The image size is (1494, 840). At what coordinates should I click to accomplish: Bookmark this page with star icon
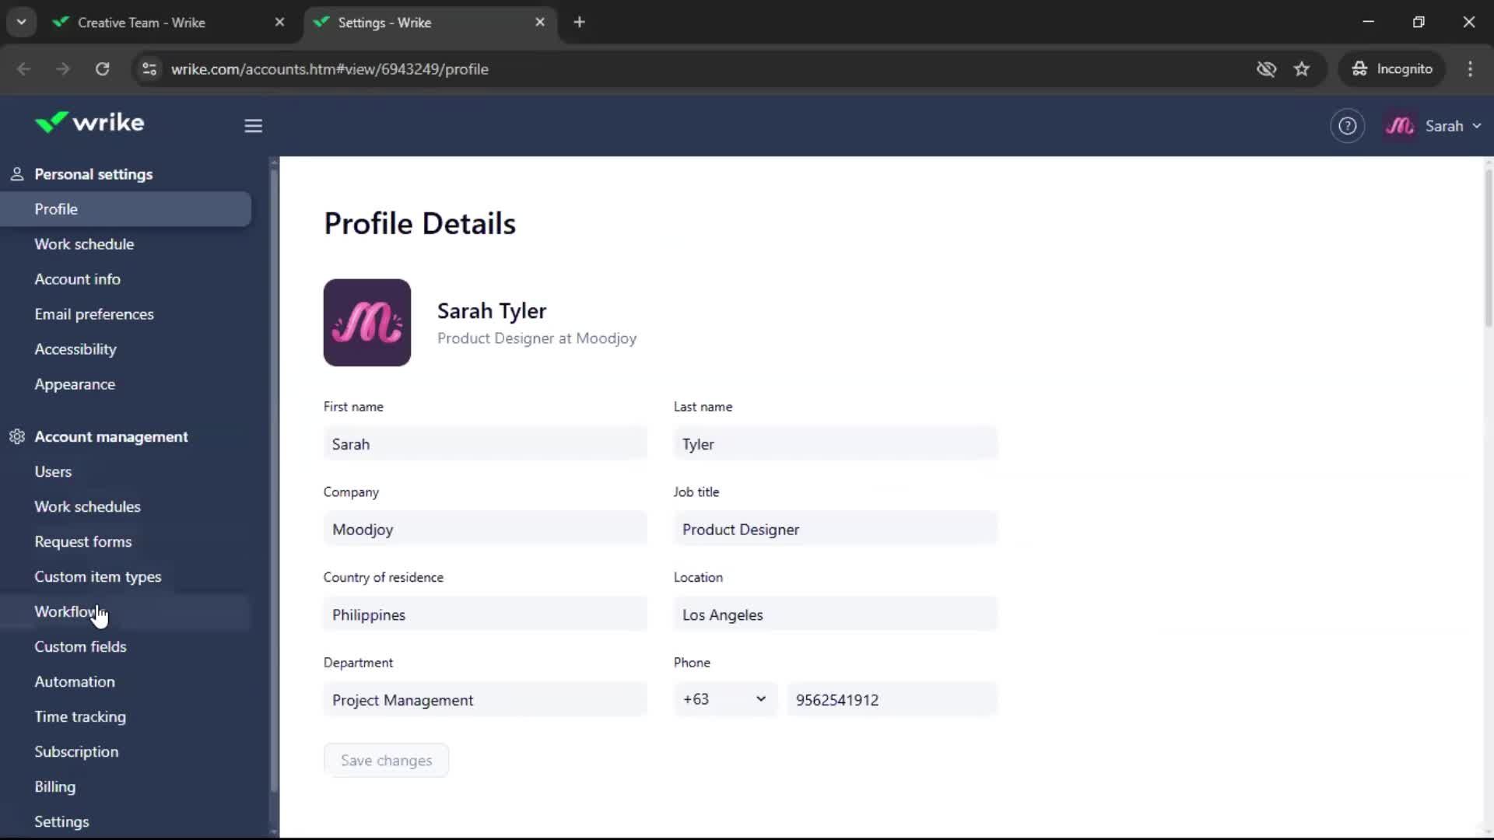[1302, 69]
